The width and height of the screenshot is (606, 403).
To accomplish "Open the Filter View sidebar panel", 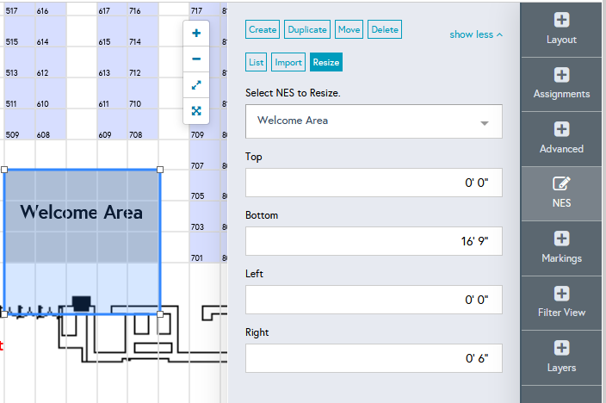I will tap(561, 301).
